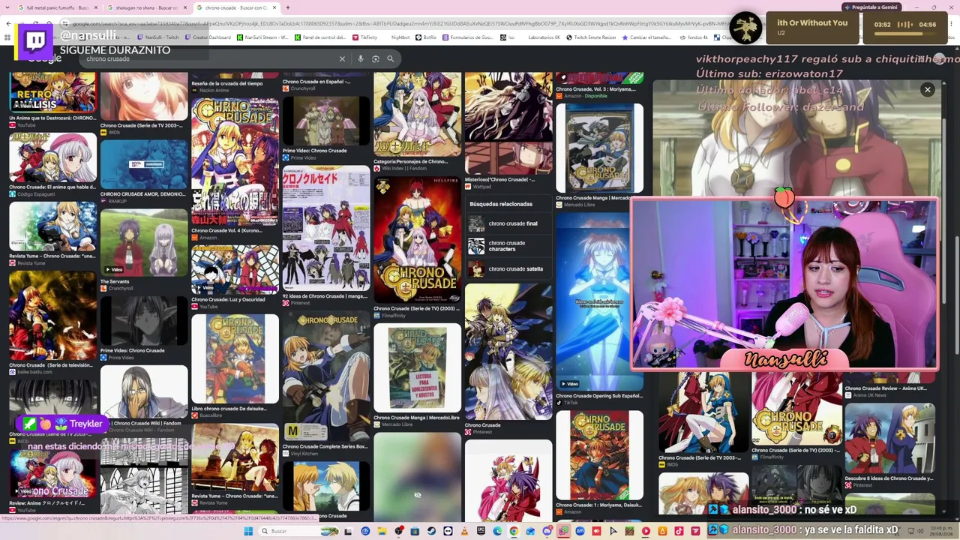This screenshot has width=960, height=540.
Task: Launch Steam from the taskbar
Action: coord(431,531)
